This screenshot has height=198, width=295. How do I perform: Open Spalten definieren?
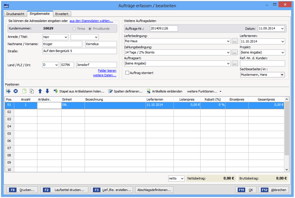pyautogui.click(x=125, y=91)
